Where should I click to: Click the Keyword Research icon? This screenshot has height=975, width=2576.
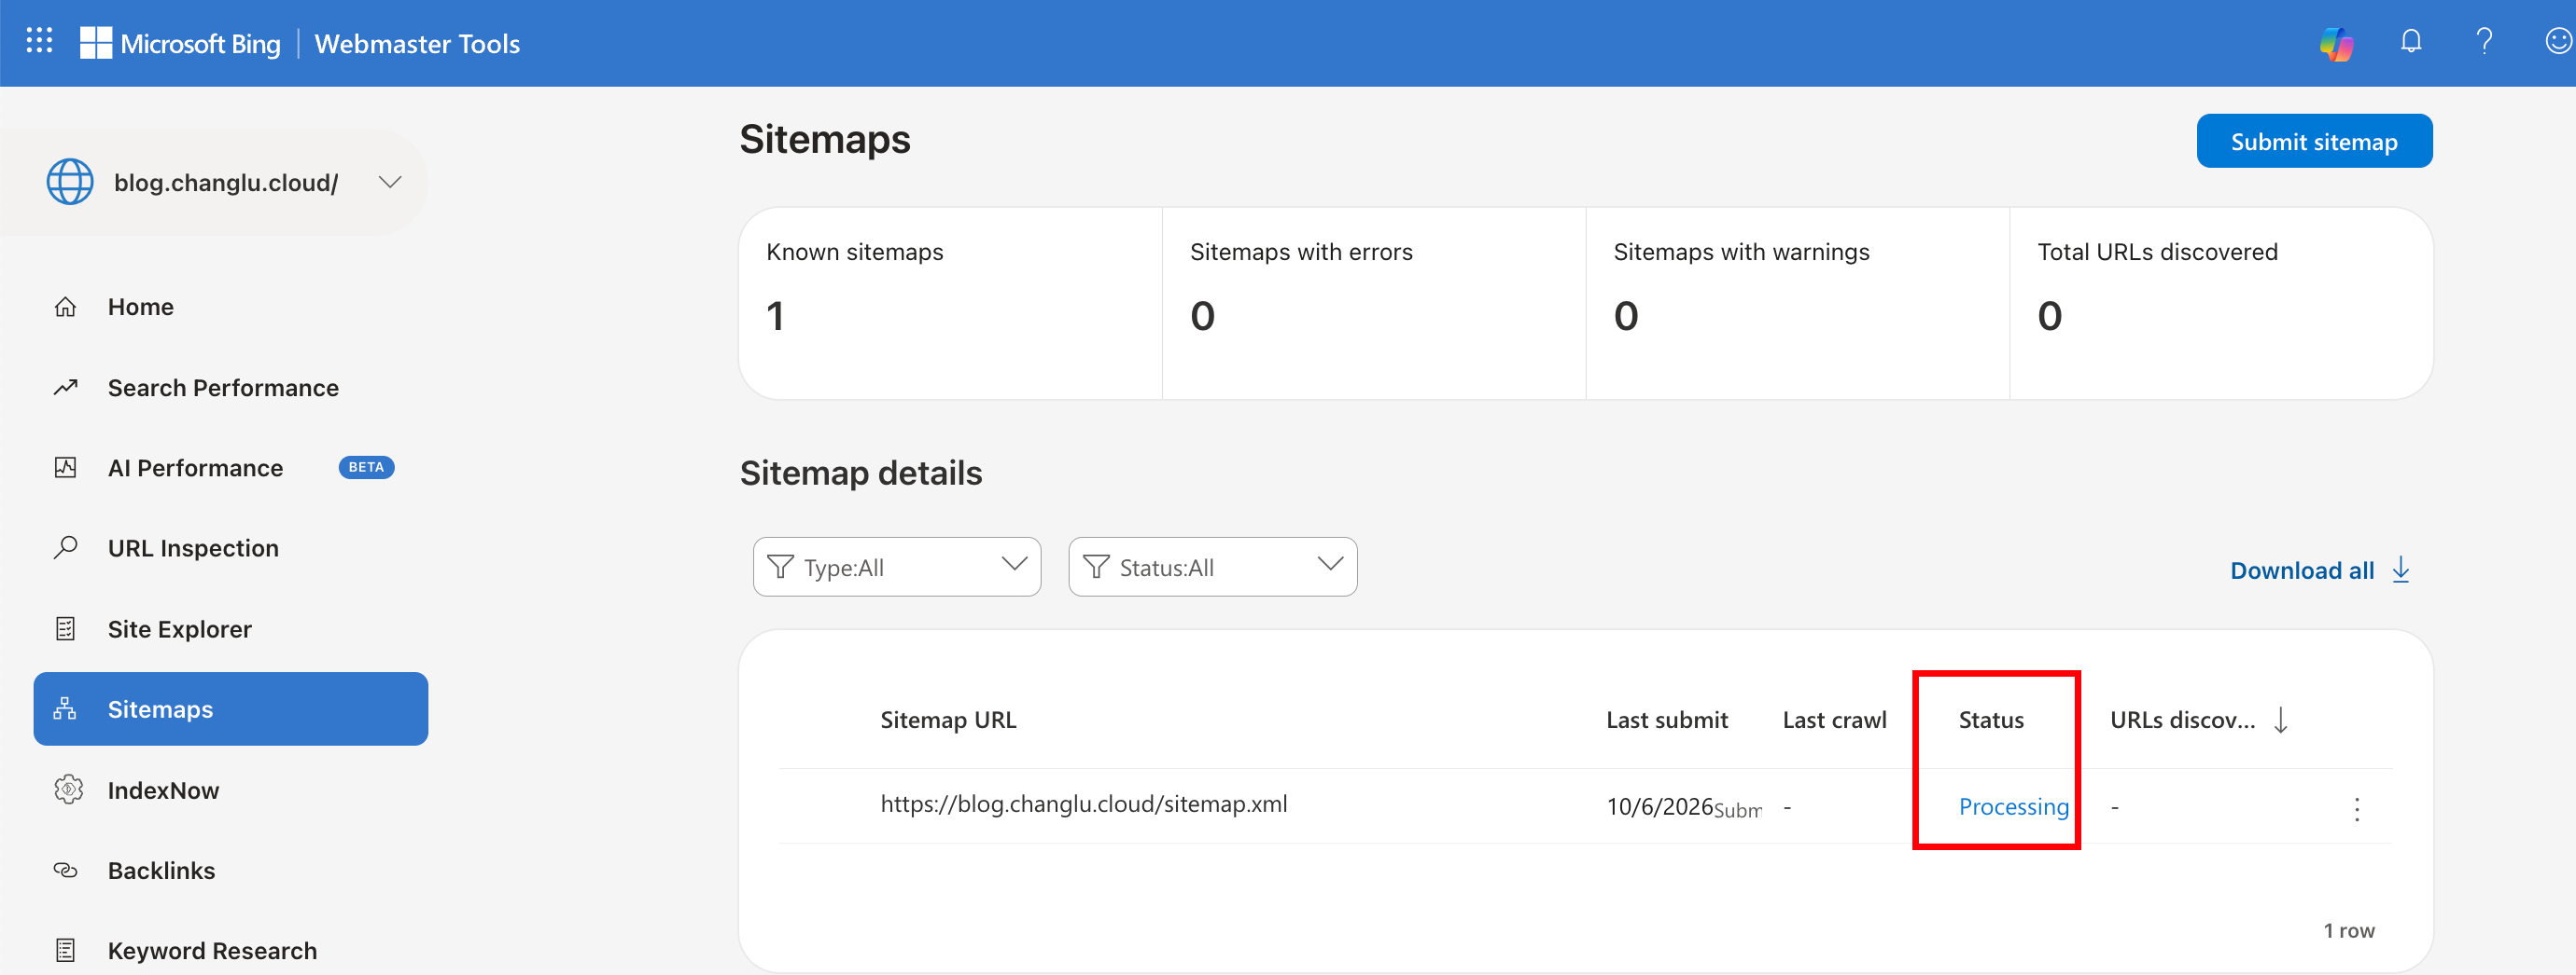point(66,950)
